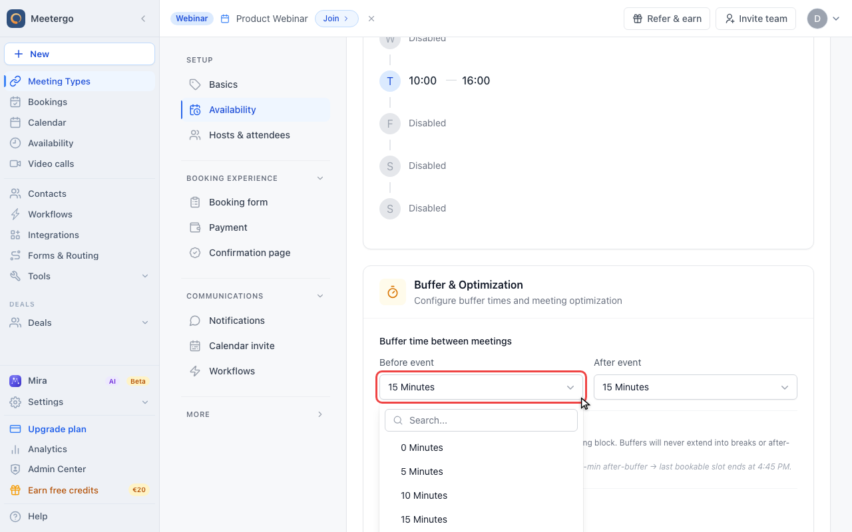Screen dimensions: 852x532
Task: Open the user avatar D menu
Action: point(824,19)
